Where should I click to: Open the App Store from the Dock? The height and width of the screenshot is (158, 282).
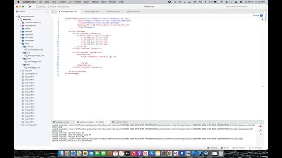coord(152,153)
